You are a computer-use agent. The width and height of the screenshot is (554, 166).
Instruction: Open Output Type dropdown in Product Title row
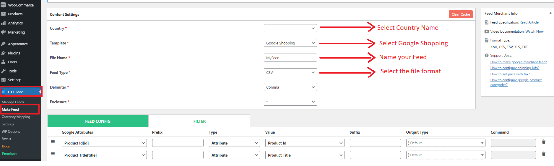pyautogui.click(x=446, y=155)
